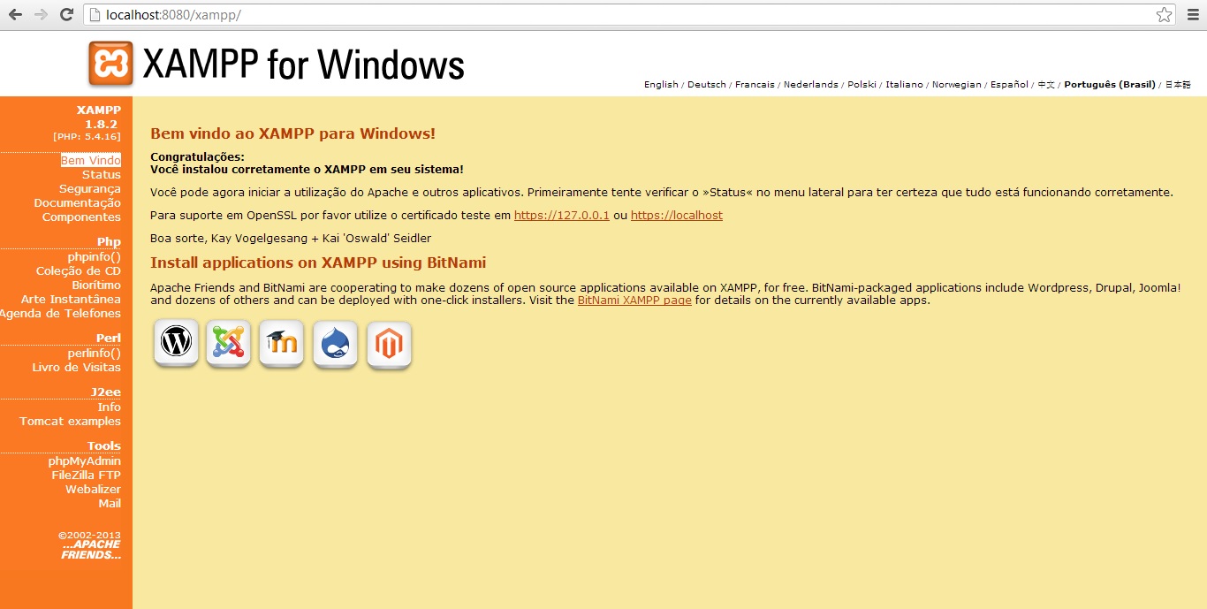Open J2ee Info in the sidebar
Viewport: 1207px width, 609px height.
(x=110, y=407)
